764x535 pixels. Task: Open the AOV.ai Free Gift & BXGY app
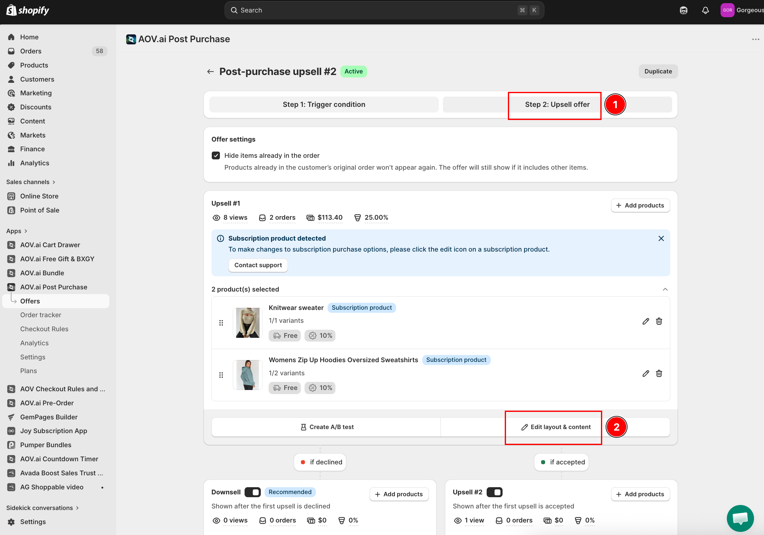[x=55, y=259]
